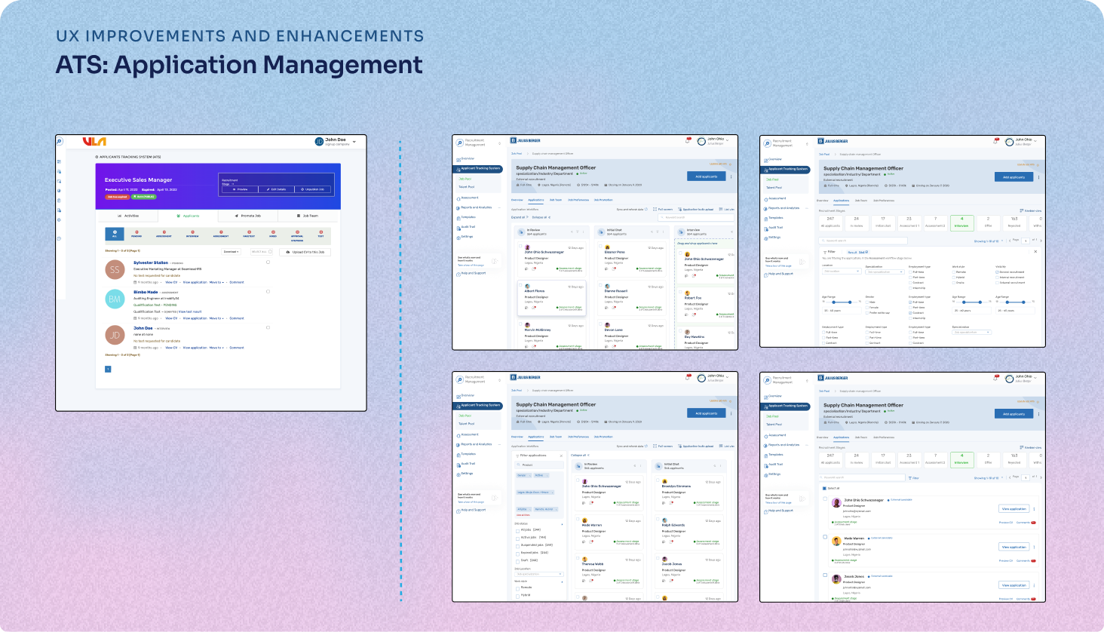Click Upload CV to this Job
1104x632 pixels.
pyautogui.click(x=305, y=252)
